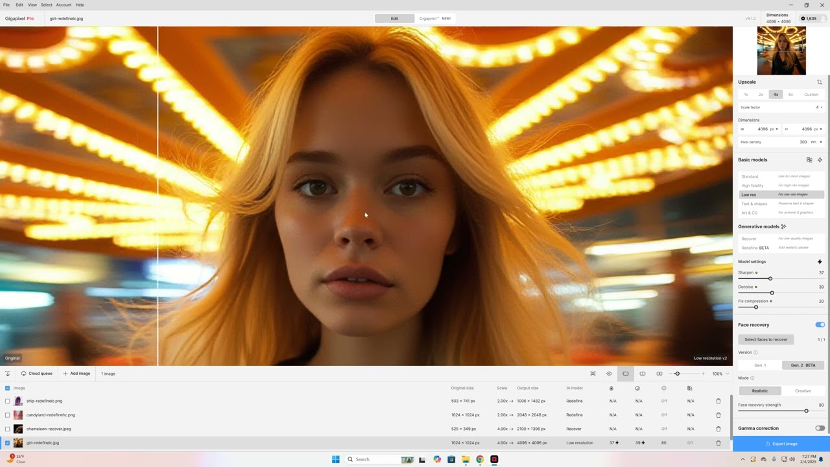Open the zoom percentage dropdown showing 100%
Screen dimensions: 830x467
pos(721,374)
